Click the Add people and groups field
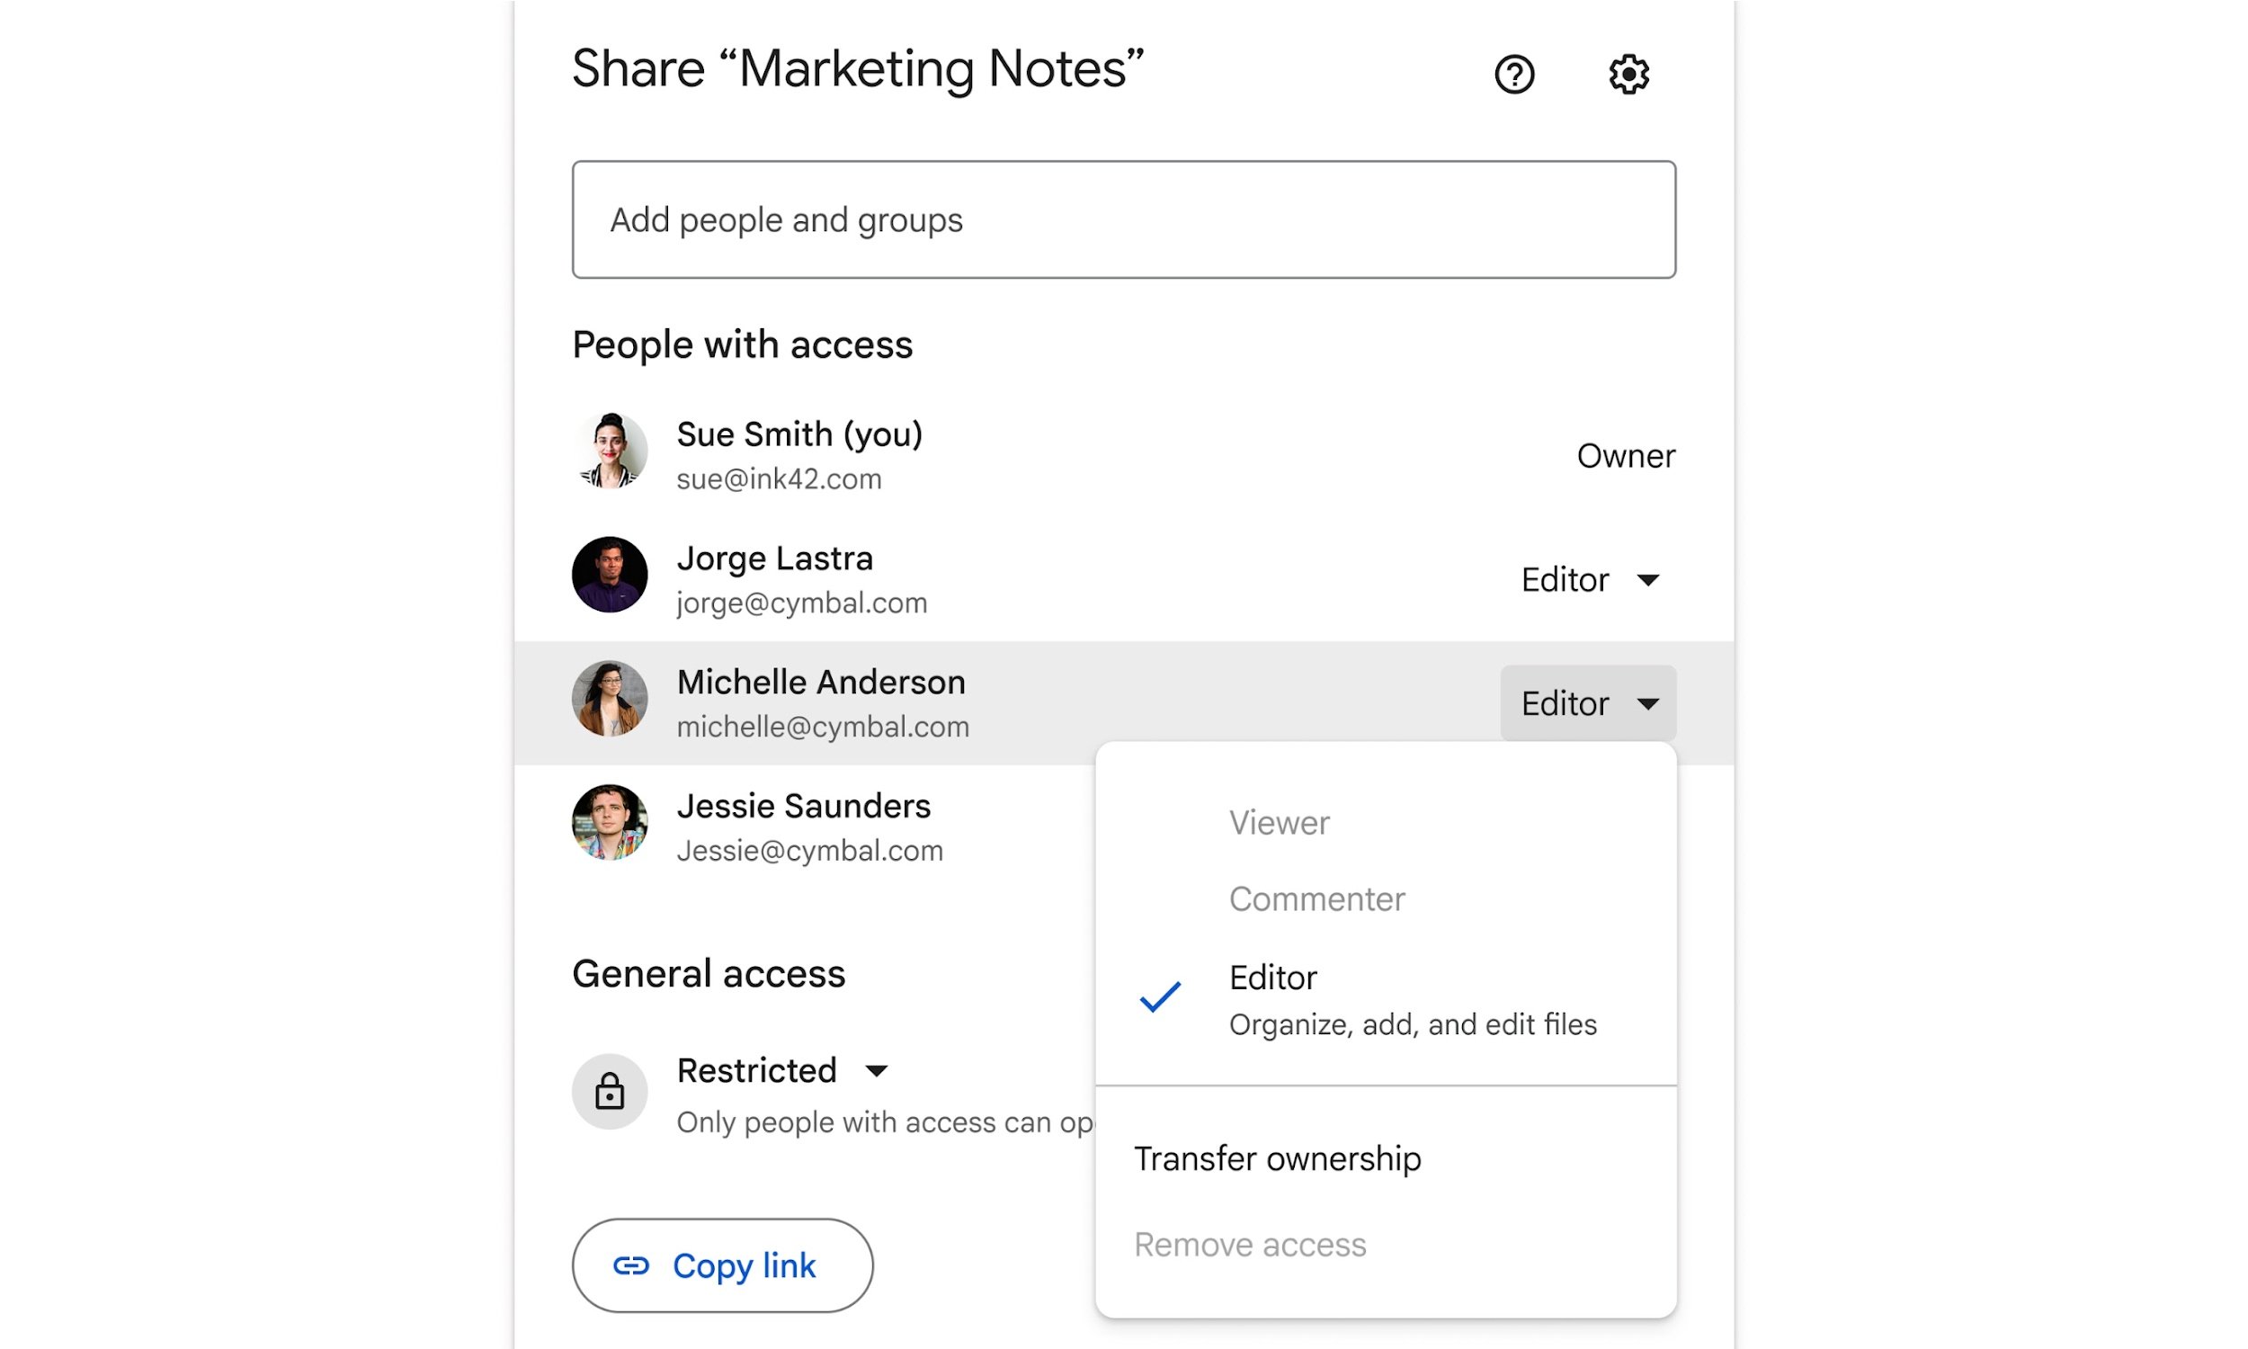Viewport: 2248px width, 1349px height. (x=1123, y=220)
